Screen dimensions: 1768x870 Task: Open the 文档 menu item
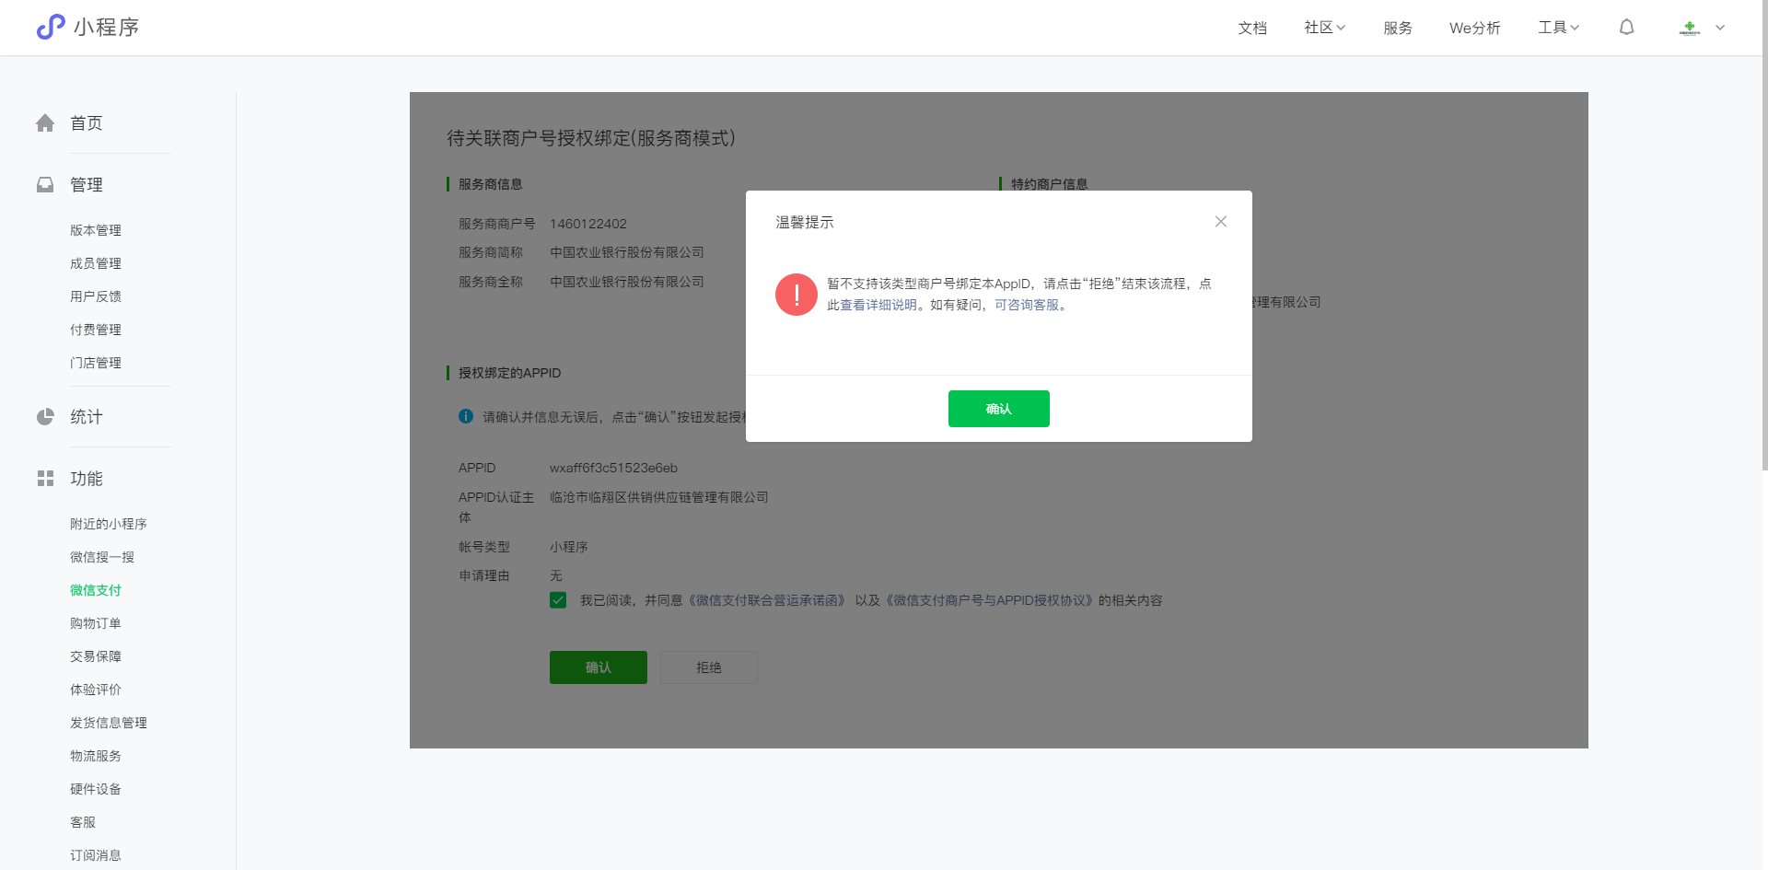(1252, 28)
